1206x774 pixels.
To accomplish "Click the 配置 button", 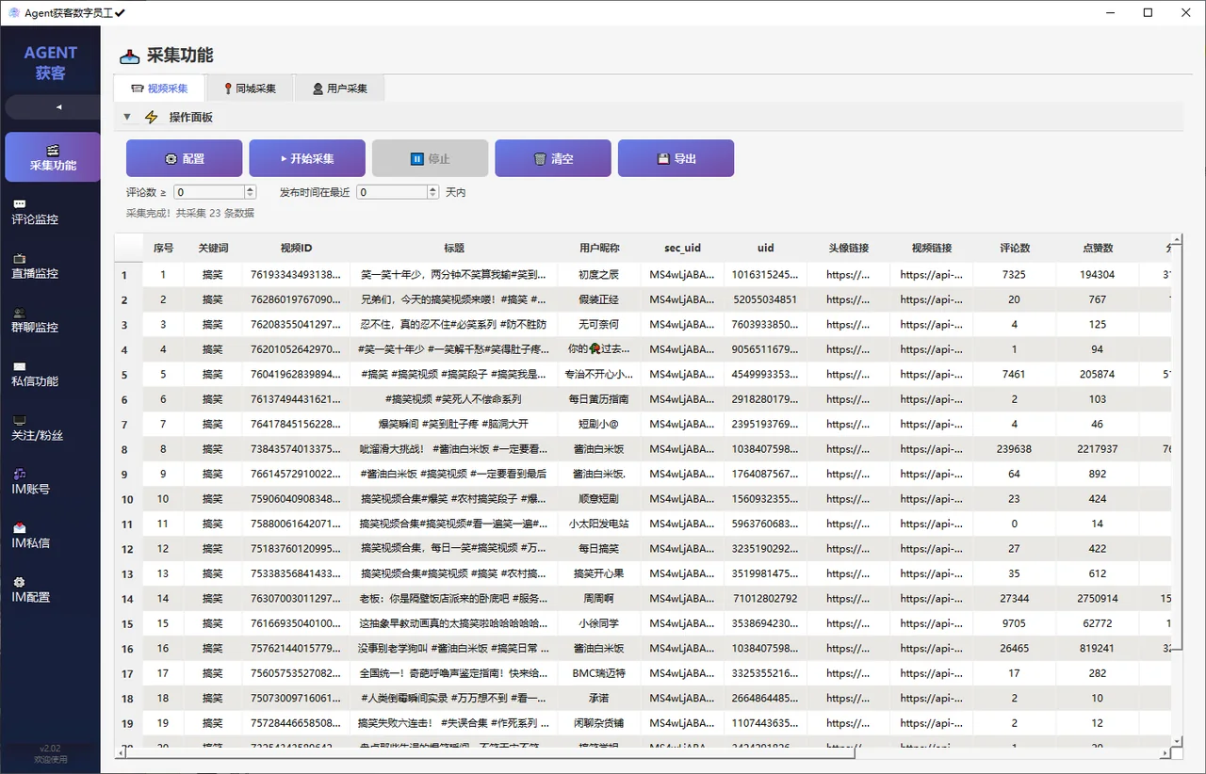I will coord(185,158).
